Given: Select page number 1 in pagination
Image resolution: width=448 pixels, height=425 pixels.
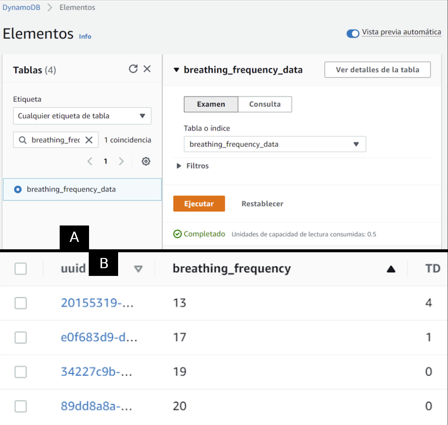Looking at the screenshot, I should pyautogui.click(x=105, y=161).
